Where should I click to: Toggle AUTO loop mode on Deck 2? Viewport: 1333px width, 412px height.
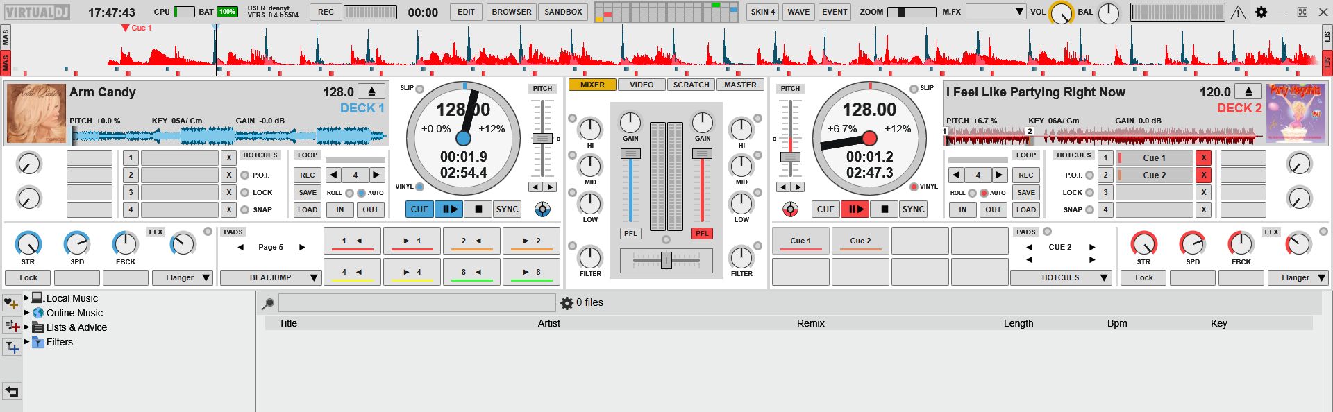tap(984, 193)
